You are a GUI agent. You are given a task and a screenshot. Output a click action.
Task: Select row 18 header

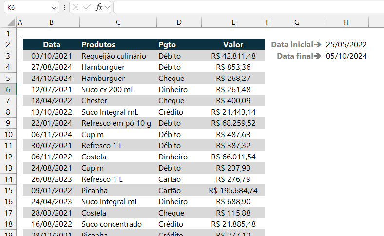(8, 224)
